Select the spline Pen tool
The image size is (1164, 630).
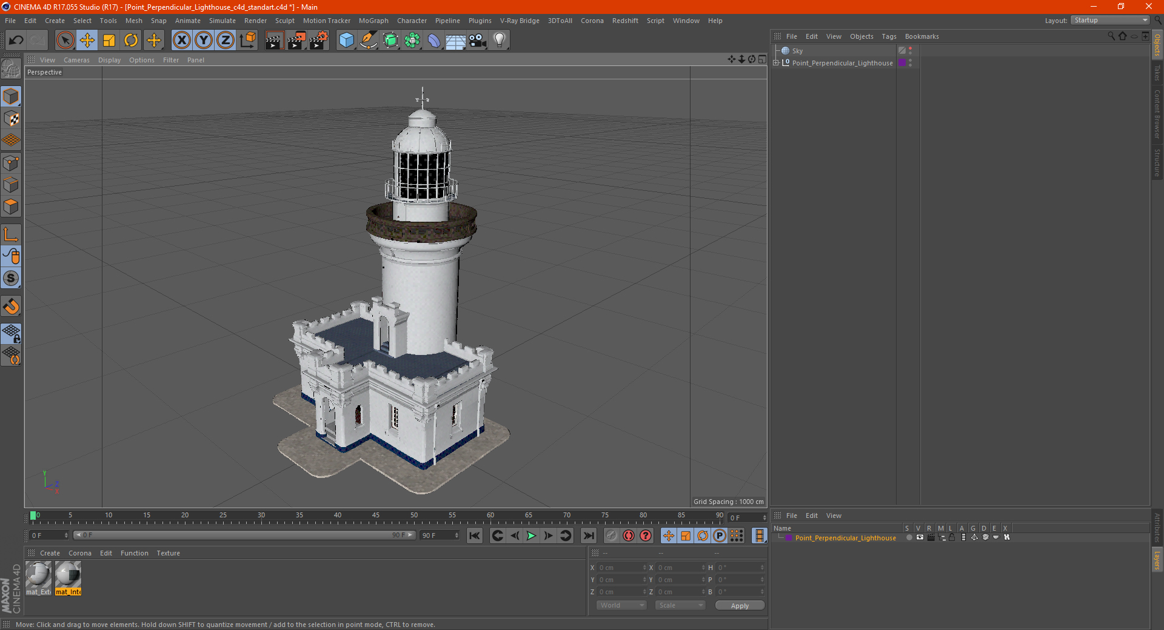[x=369, y=41]
